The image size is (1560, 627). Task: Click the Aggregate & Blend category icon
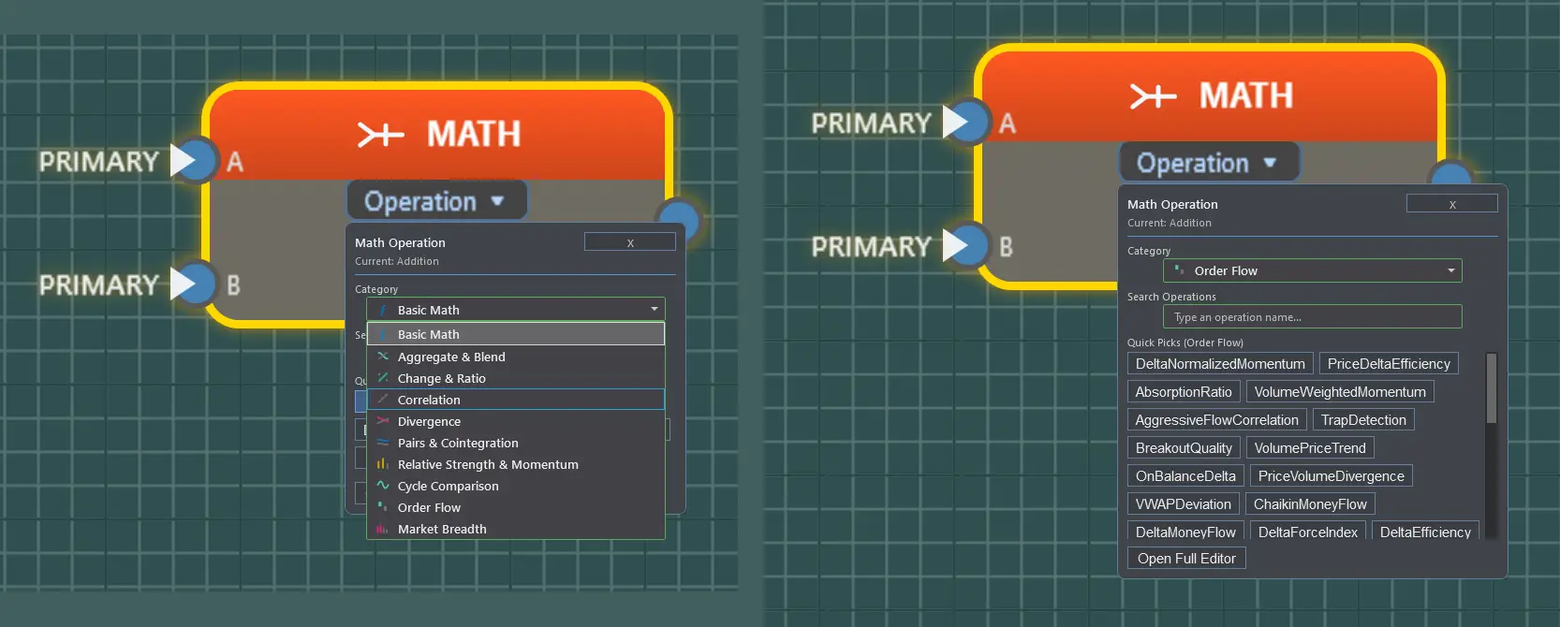click(383, 357)
